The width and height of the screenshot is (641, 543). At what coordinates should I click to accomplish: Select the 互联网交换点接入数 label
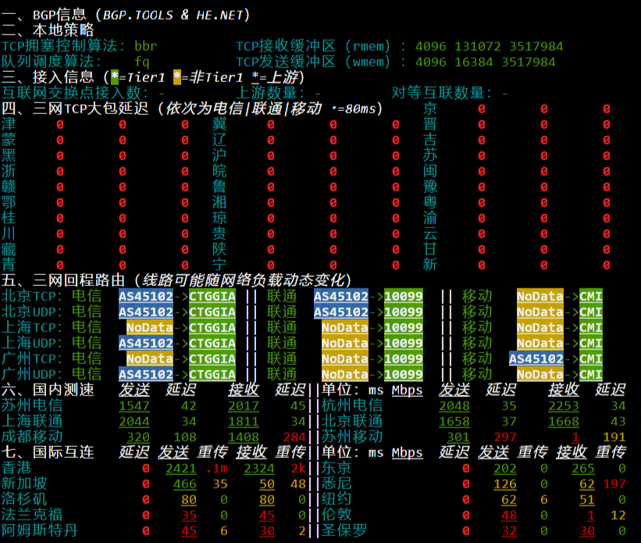[x=75, y=93]
